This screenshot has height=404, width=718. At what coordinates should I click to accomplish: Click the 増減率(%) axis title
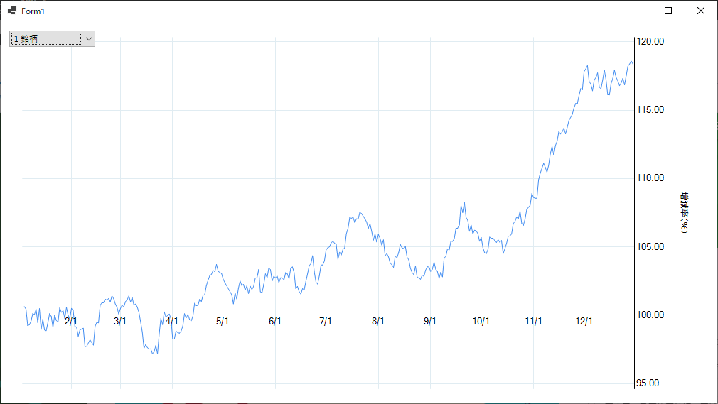pyautogui.click(x=685, y=213)
